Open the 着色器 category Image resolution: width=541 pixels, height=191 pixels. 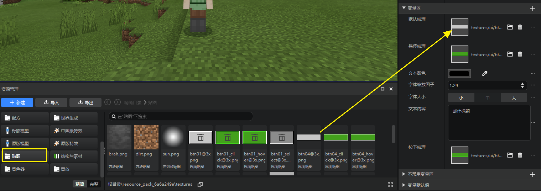pos(25,169)
